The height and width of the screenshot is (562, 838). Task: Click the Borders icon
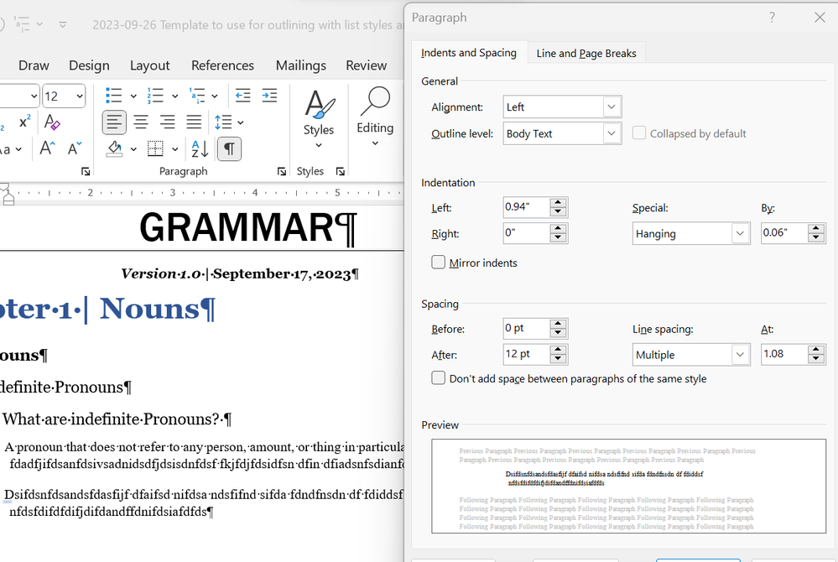tap(155, 149)
